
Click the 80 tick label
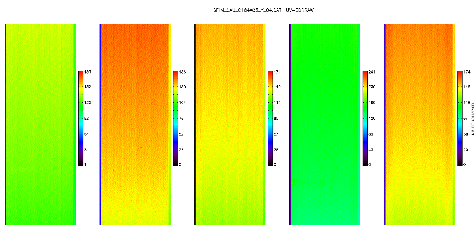click(x=371, y=134)
